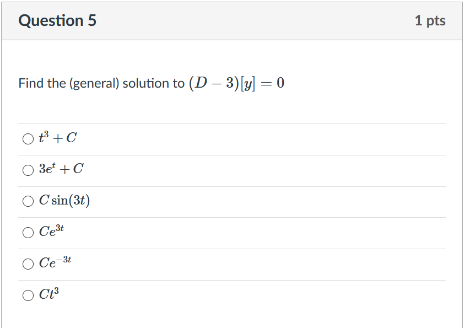Click the equation (D − 3)[y] = 0

236,83
